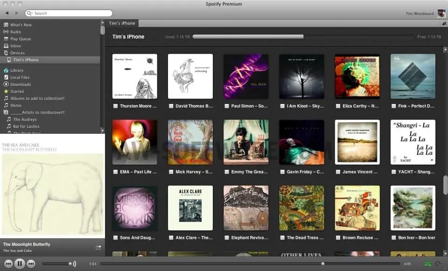This screenshot has width=448, height=271.
Task: Switch to the Tim's iPhone tab
Action: pyautogui.click(x=122, y=23)
